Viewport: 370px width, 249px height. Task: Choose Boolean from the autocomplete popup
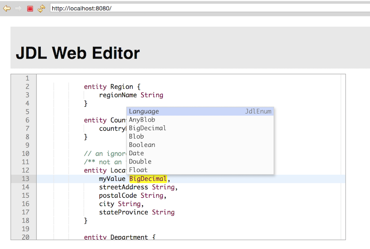(x=142, y=145)
